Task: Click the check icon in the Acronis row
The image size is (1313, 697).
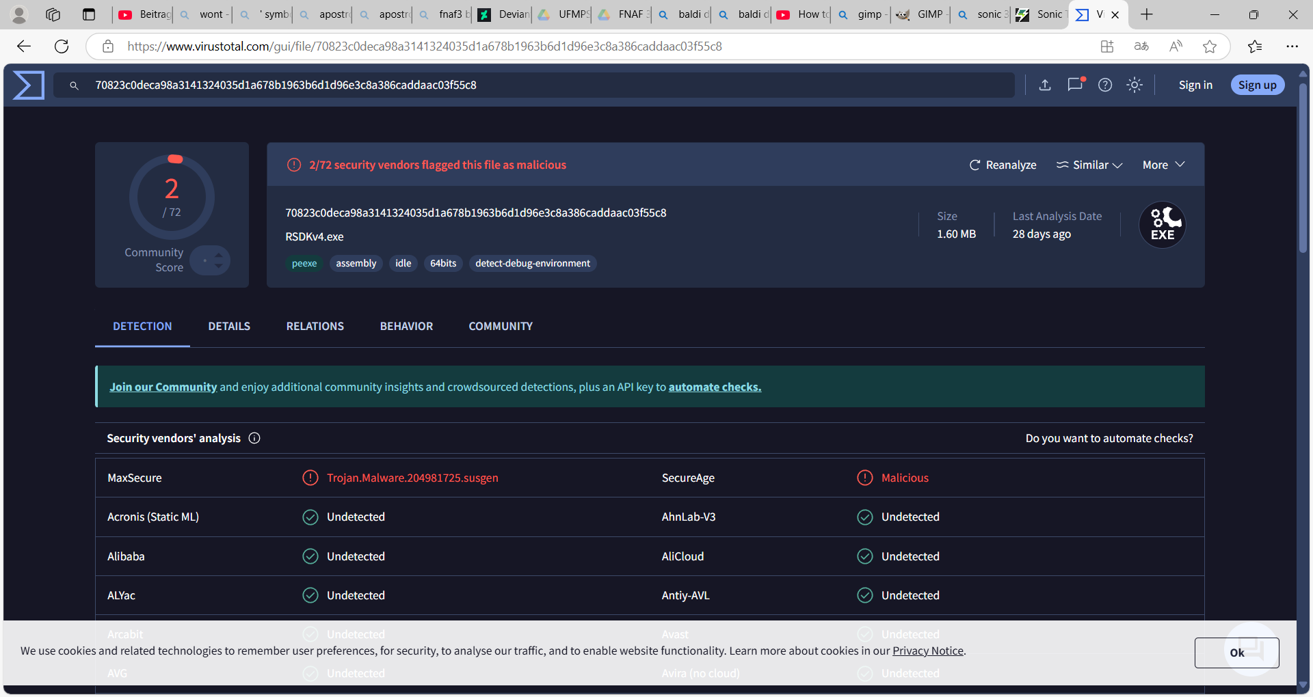Action: [310, 517]
